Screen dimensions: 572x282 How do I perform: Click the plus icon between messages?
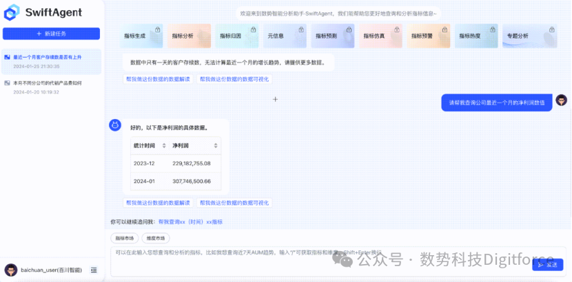[276, 99]
